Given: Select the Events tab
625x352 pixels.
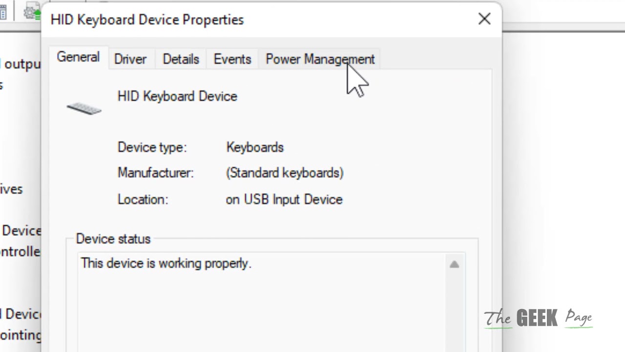Looking at the screenshot, I should tap(232, 59).
